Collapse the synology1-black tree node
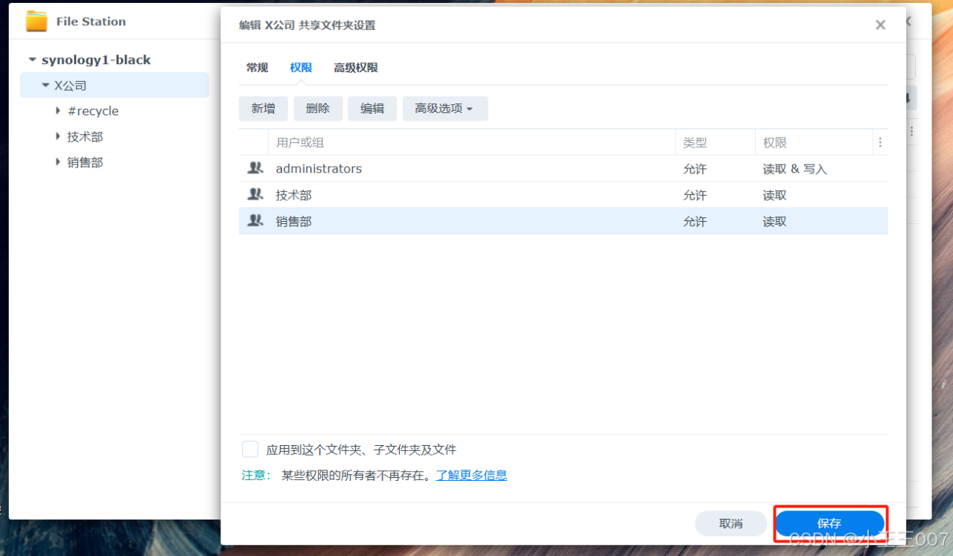Screen dimensions: 953x556 point(31,59)
